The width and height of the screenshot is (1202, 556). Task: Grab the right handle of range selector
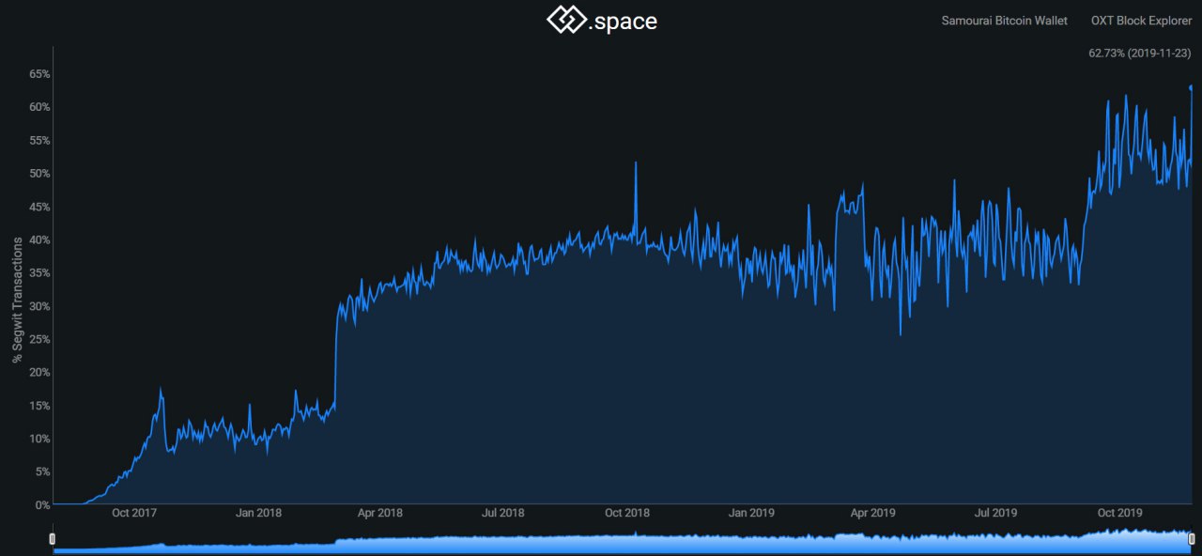tap(1192, 538)
